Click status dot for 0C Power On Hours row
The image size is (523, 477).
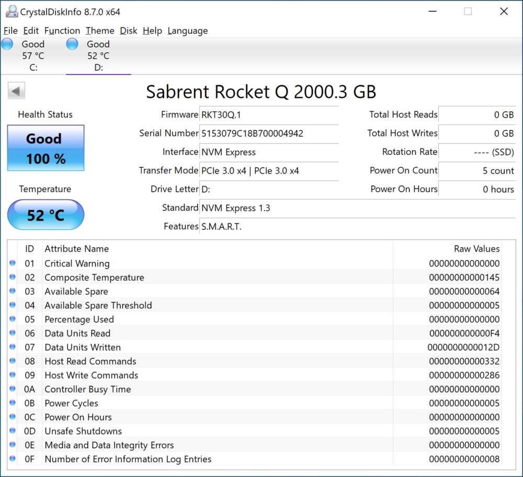coord(13,417)
